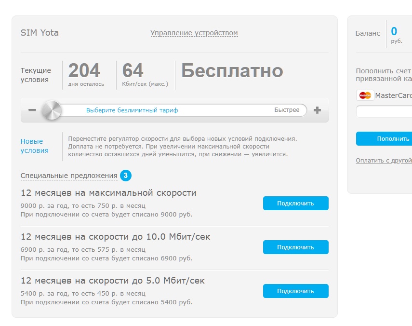Click the 'Быстрее' label on slider
Screen dimensions: 412x326
click(287, 110)
